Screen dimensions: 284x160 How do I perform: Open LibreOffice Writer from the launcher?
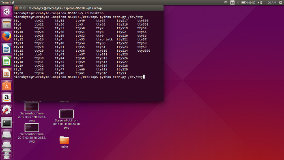7,48
